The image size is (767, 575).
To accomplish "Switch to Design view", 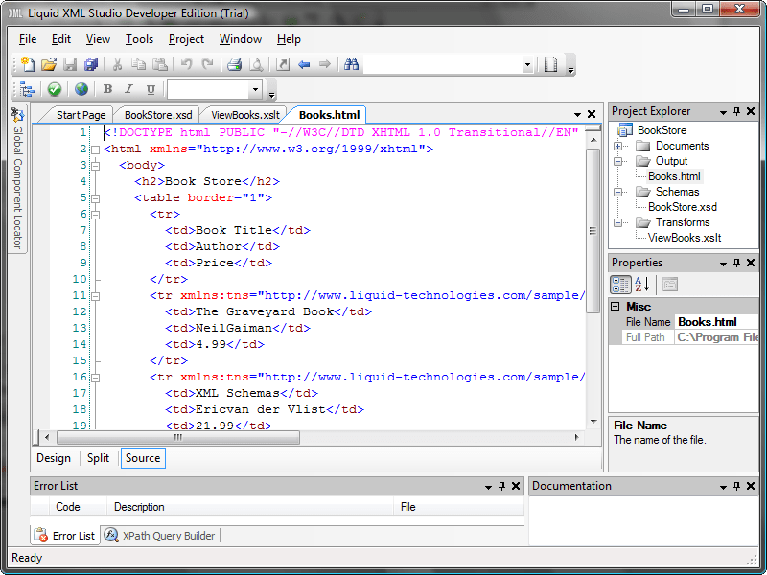I will 54,458.
